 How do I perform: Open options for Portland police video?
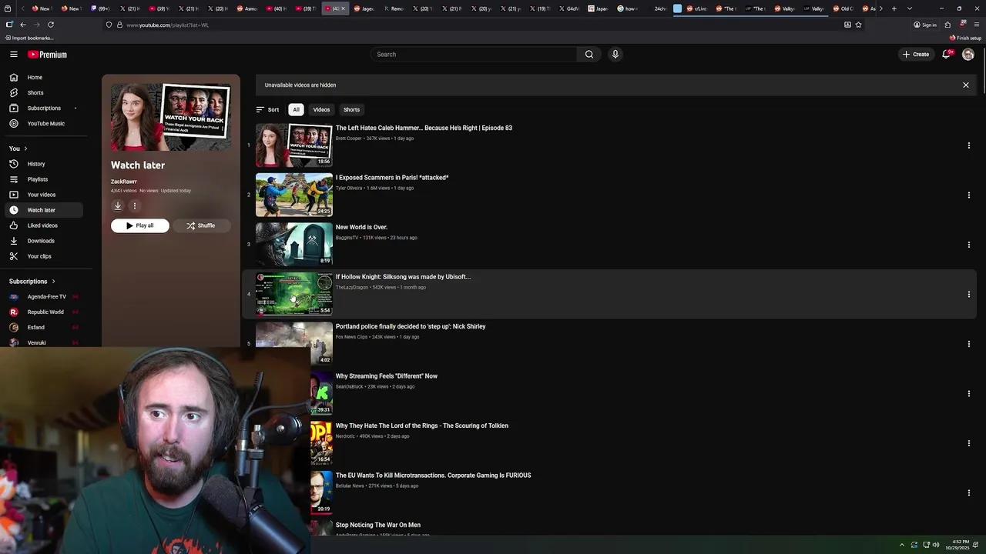(968, 344)
